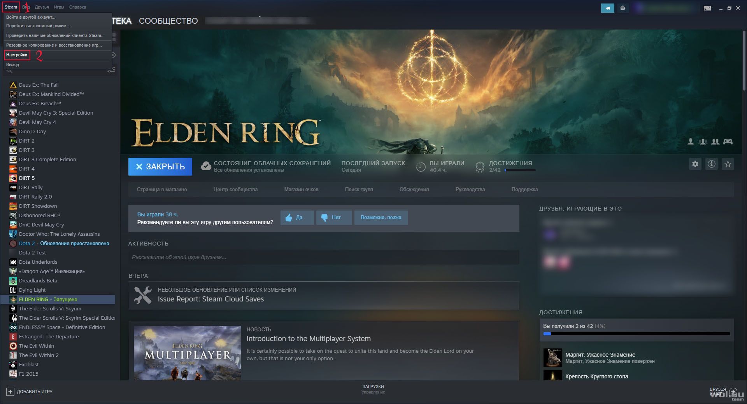Click the Evil Within 2 game icon
The height and width of the screenshot is (404, 747).
click(x=13, y=355)
